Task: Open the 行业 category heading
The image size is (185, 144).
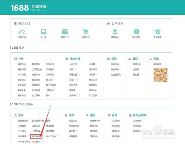Action: point(21,59)
